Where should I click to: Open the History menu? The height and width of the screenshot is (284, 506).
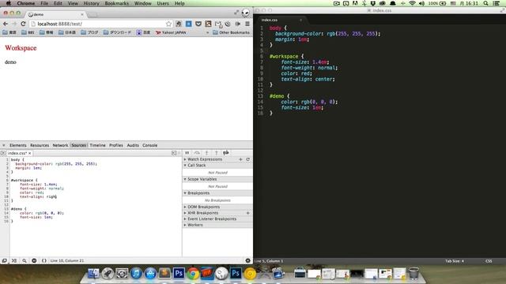coord(92,3)
